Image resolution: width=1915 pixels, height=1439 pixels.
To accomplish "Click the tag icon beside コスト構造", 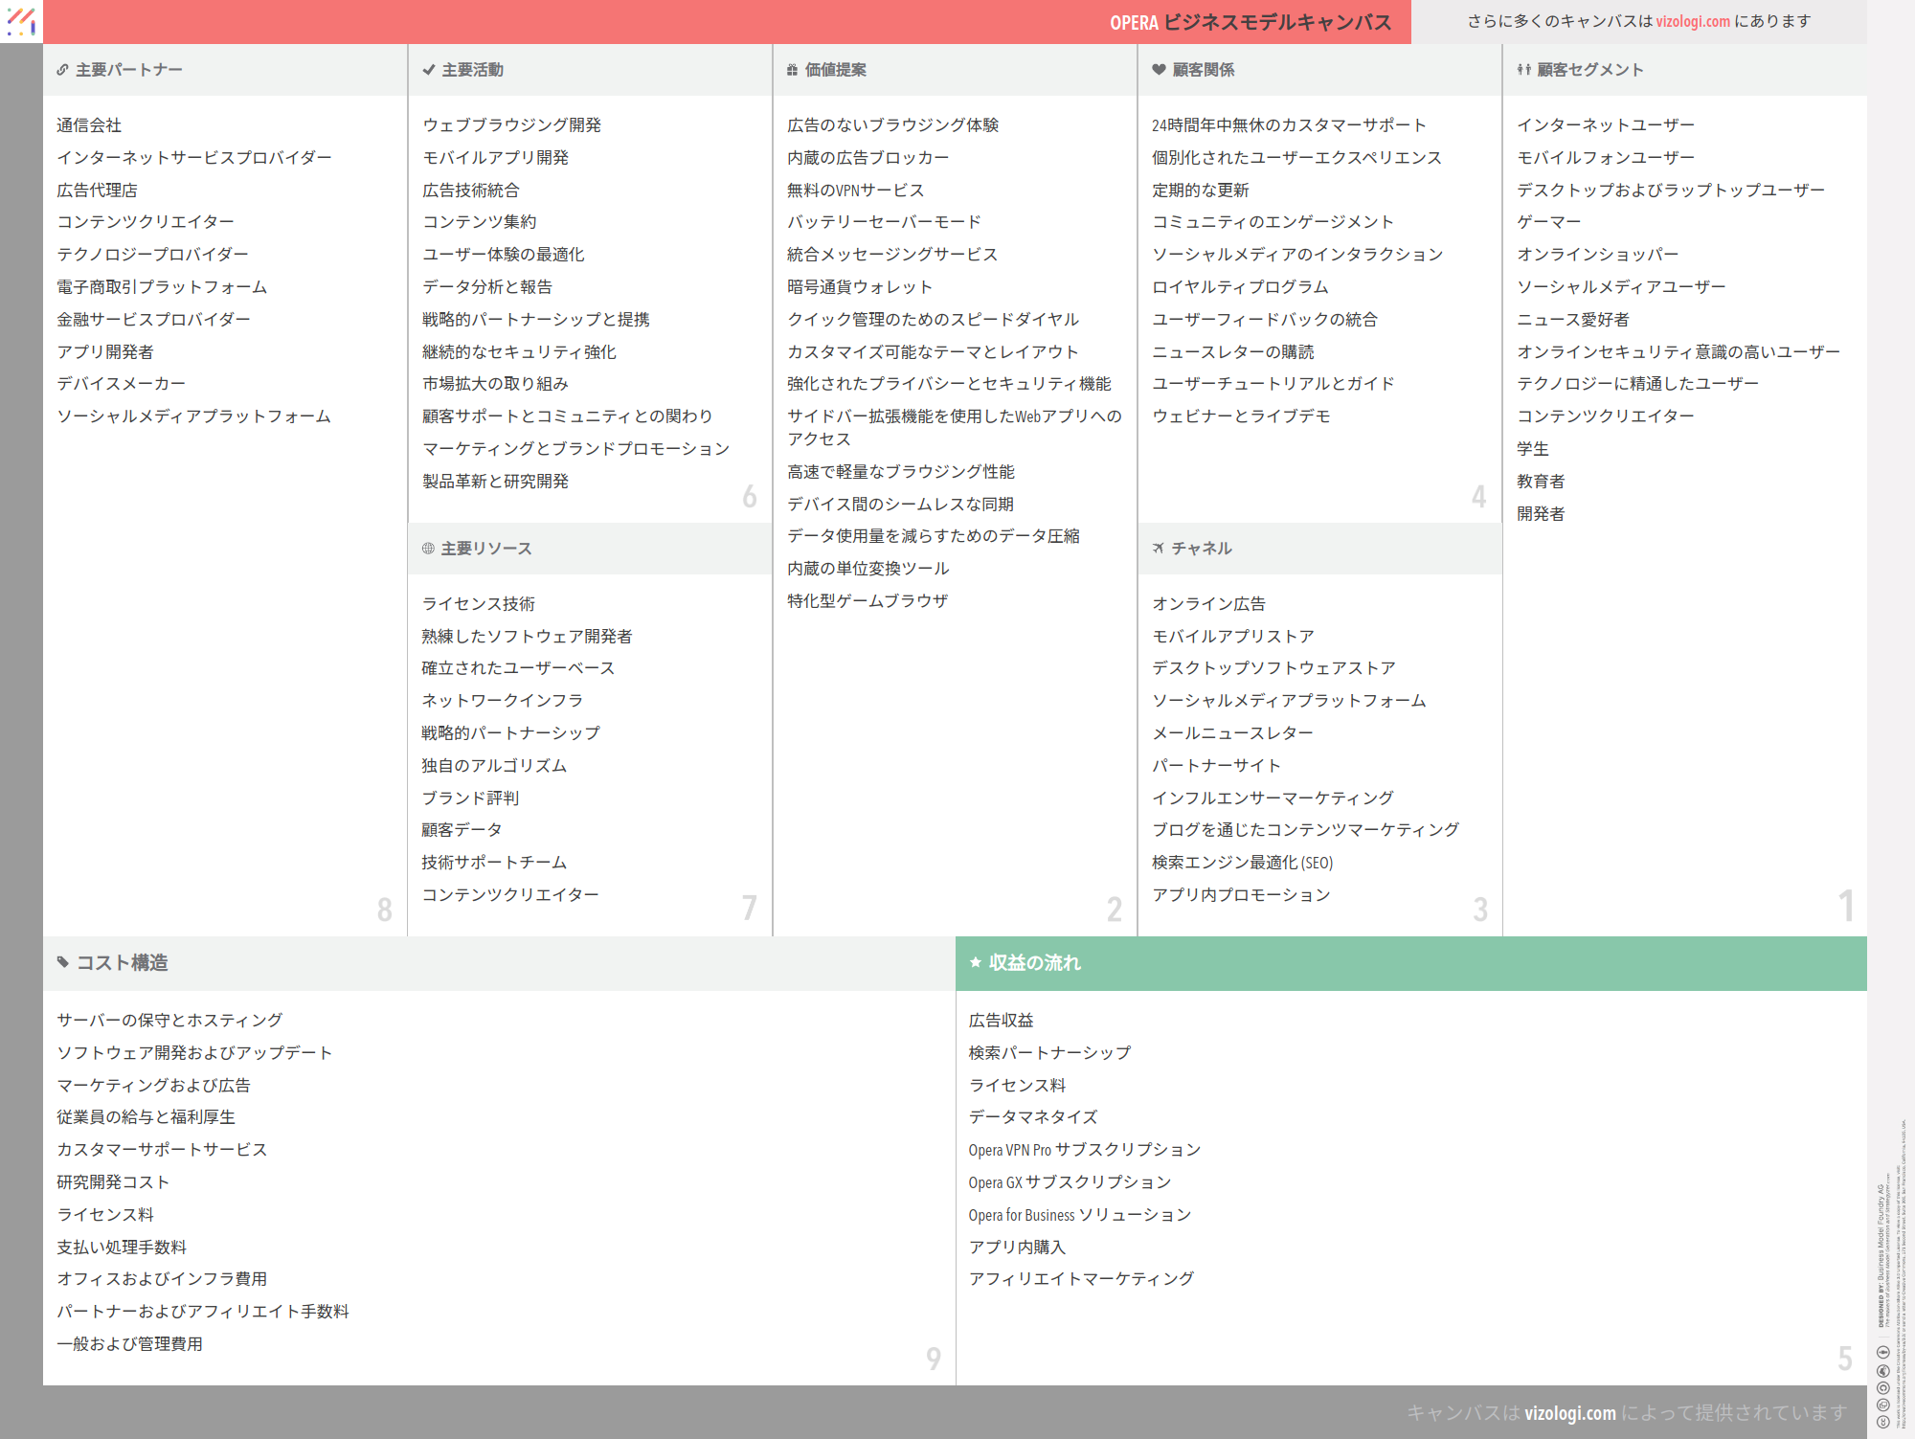I will coord(63,962).
